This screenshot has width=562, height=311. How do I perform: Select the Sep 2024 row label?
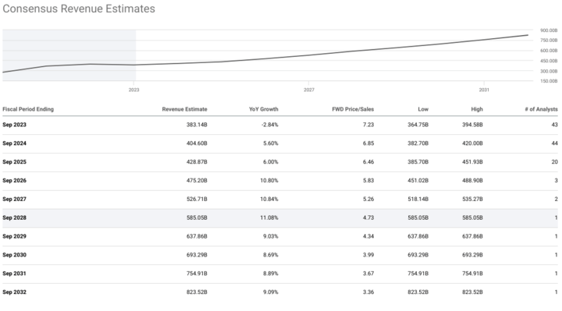14,143
